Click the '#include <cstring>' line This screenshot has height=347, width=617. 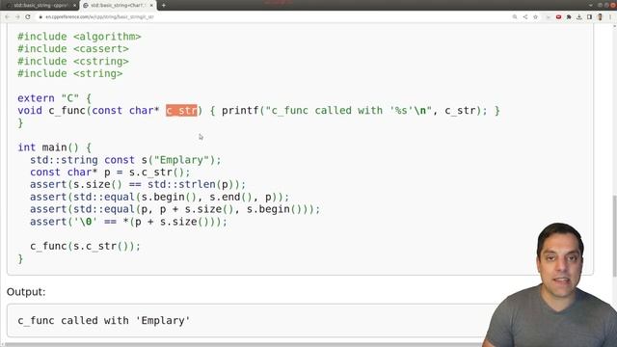[73, 62]
